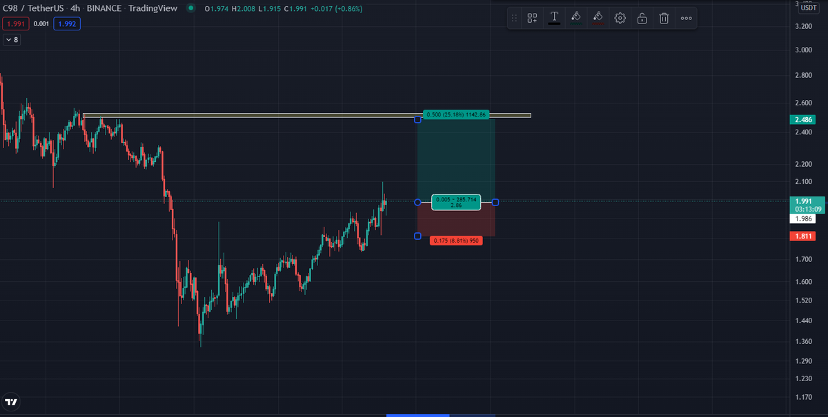Click the 0.001 spread value

[x=41, y=23]
